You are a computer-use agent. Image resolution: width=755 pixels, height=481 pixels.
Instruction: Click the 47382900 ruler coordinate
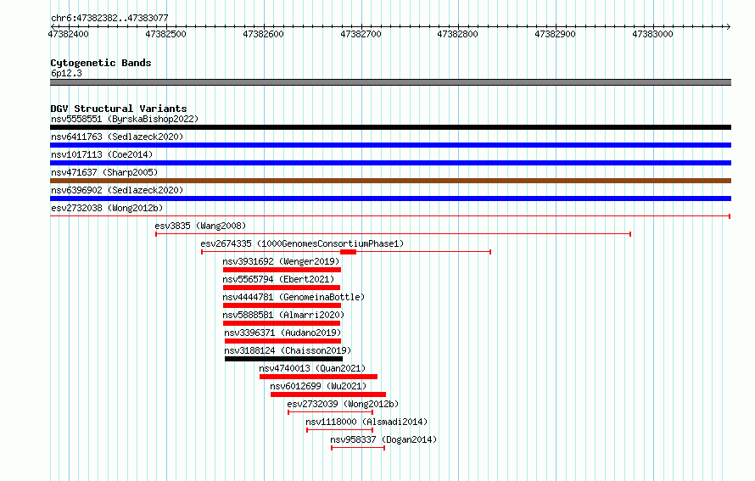pyautogui.click(x=555, y=34)
